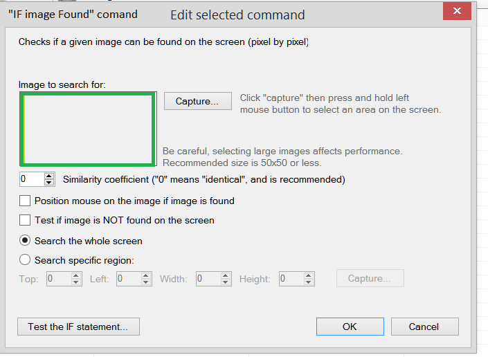The width and height of the screenshot is (488, 357).
Task: Click the Height value input field
Action: pos(291,279)
